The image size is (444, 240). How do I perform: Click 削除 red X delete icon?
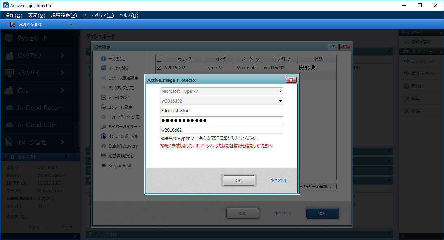point(407,111)
